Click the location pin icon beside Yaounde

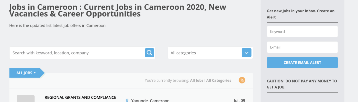click(127, 100)
